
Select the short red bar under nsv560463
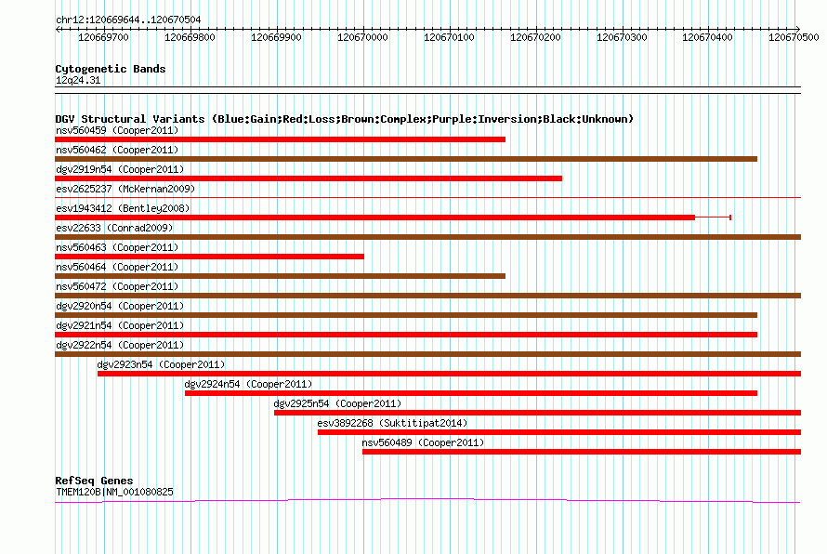tap(209, 257)
